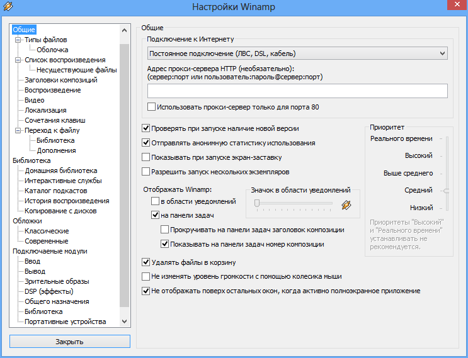The height and width of the screenshot is (358, 468).
Task: Click the tree scrollbar up arrow
Action: click(x=125, y=30)
